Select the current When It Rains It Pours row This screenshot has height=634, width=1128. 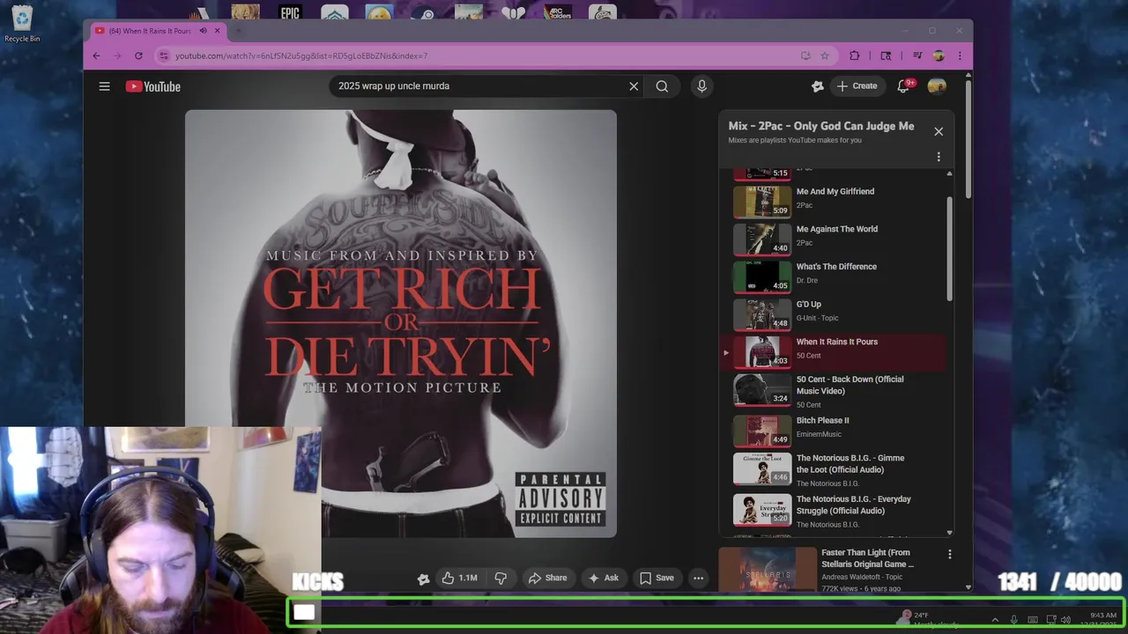click(x=833, y=352)
